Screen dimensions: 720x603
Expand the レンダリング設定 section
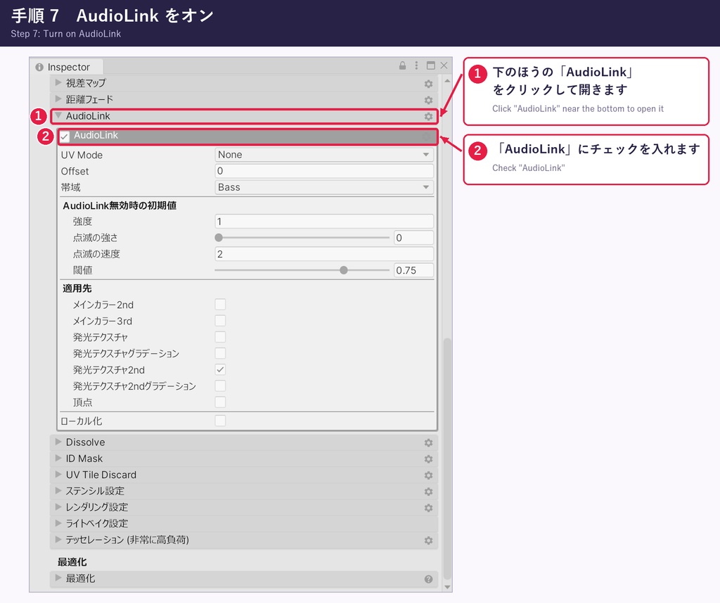coord(58,507)
